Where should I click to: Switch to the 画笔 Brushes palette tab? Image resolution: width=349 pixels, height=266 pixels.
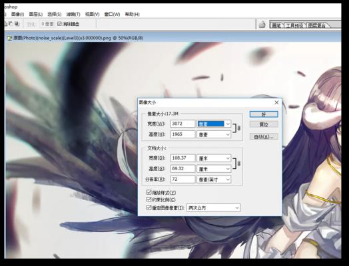(x=276, y=25)
